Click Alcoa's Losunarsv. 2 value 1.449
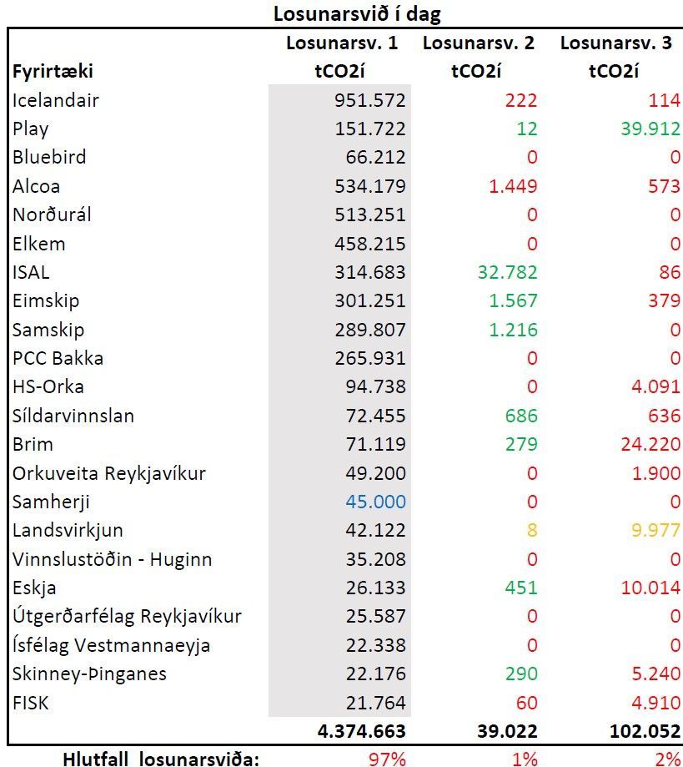The height and width of the screenshot is (767, 683). tap(514, 186)
